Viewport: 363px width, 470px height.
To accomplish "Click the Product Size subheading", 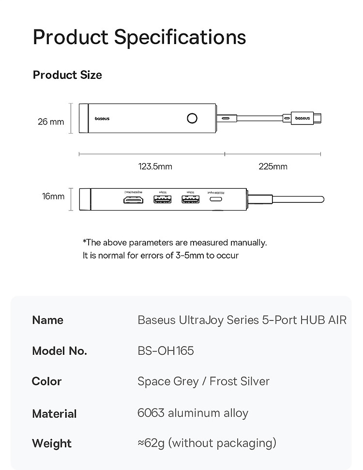I will (67, 75).
